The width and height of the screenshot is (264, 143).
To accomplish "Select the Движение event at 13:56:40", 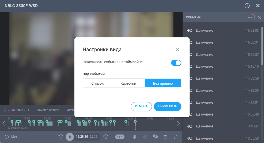I will (223, 114).
